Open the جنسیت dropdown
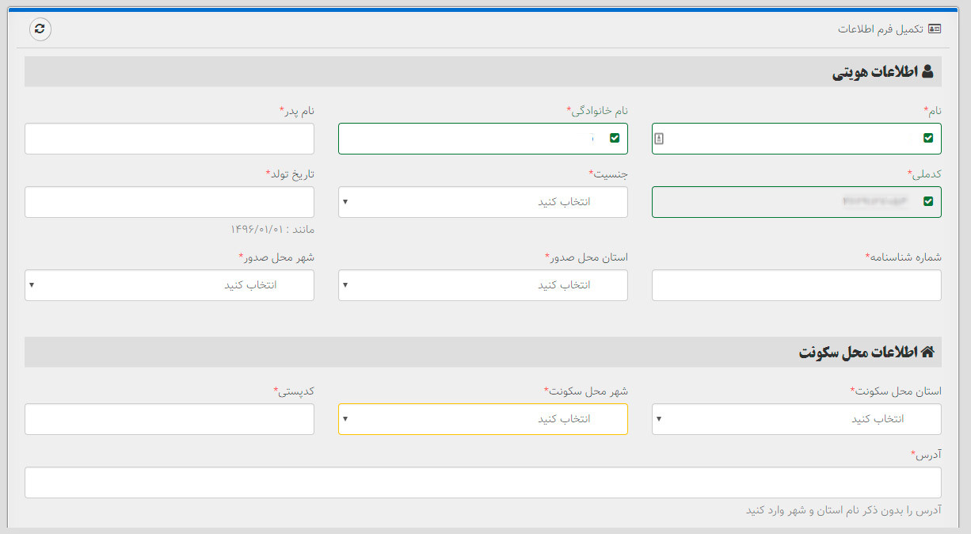971x534 pixels. point(482,202)
